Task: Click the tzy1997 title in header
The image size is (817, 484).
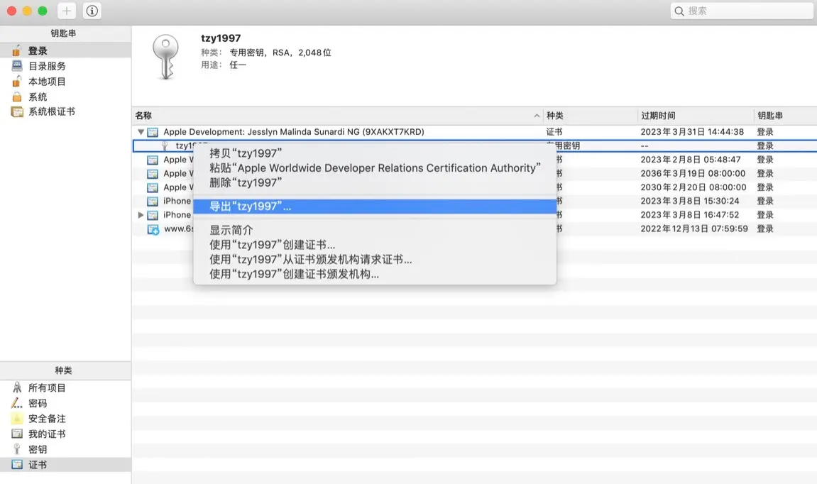Action: coord(221,38)
